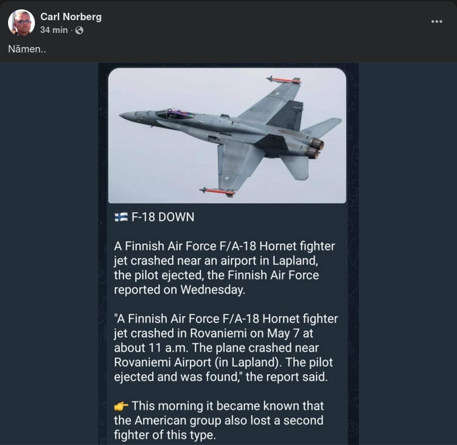Screen dimensions: 457x445
Task: Click the text 'fighter of this type.'
Action: coord(165,435)
